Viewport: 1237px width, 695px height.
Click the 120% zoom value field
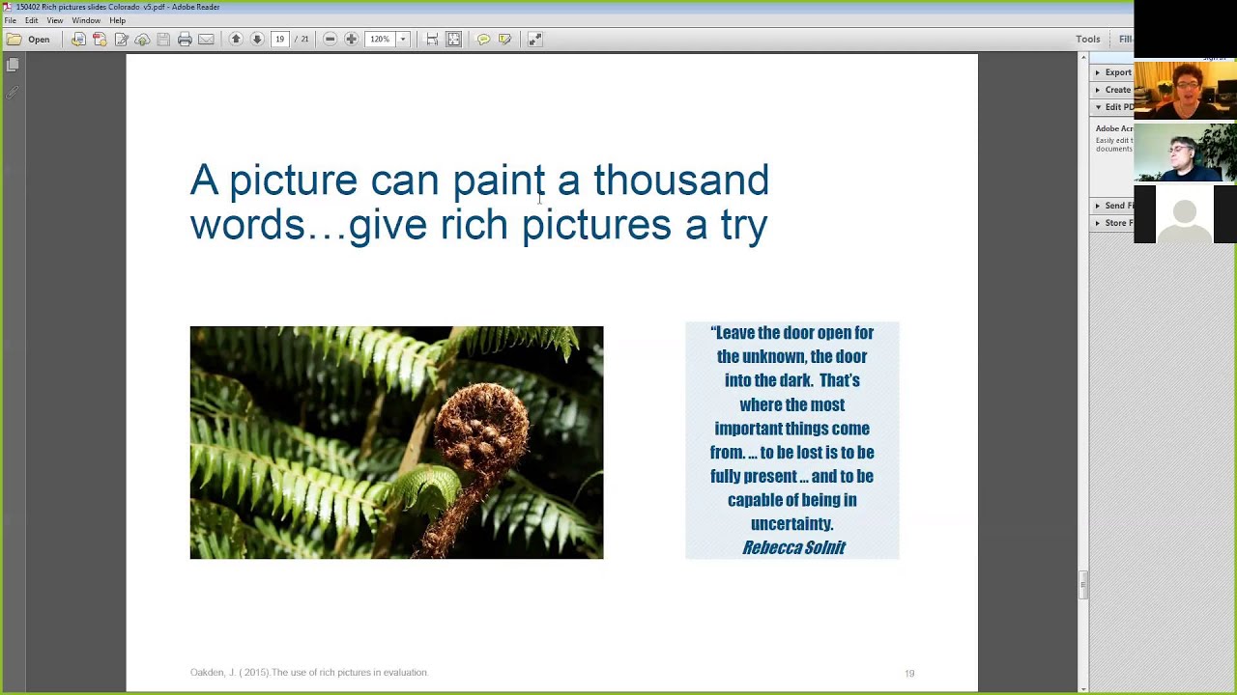pos(381,40)
